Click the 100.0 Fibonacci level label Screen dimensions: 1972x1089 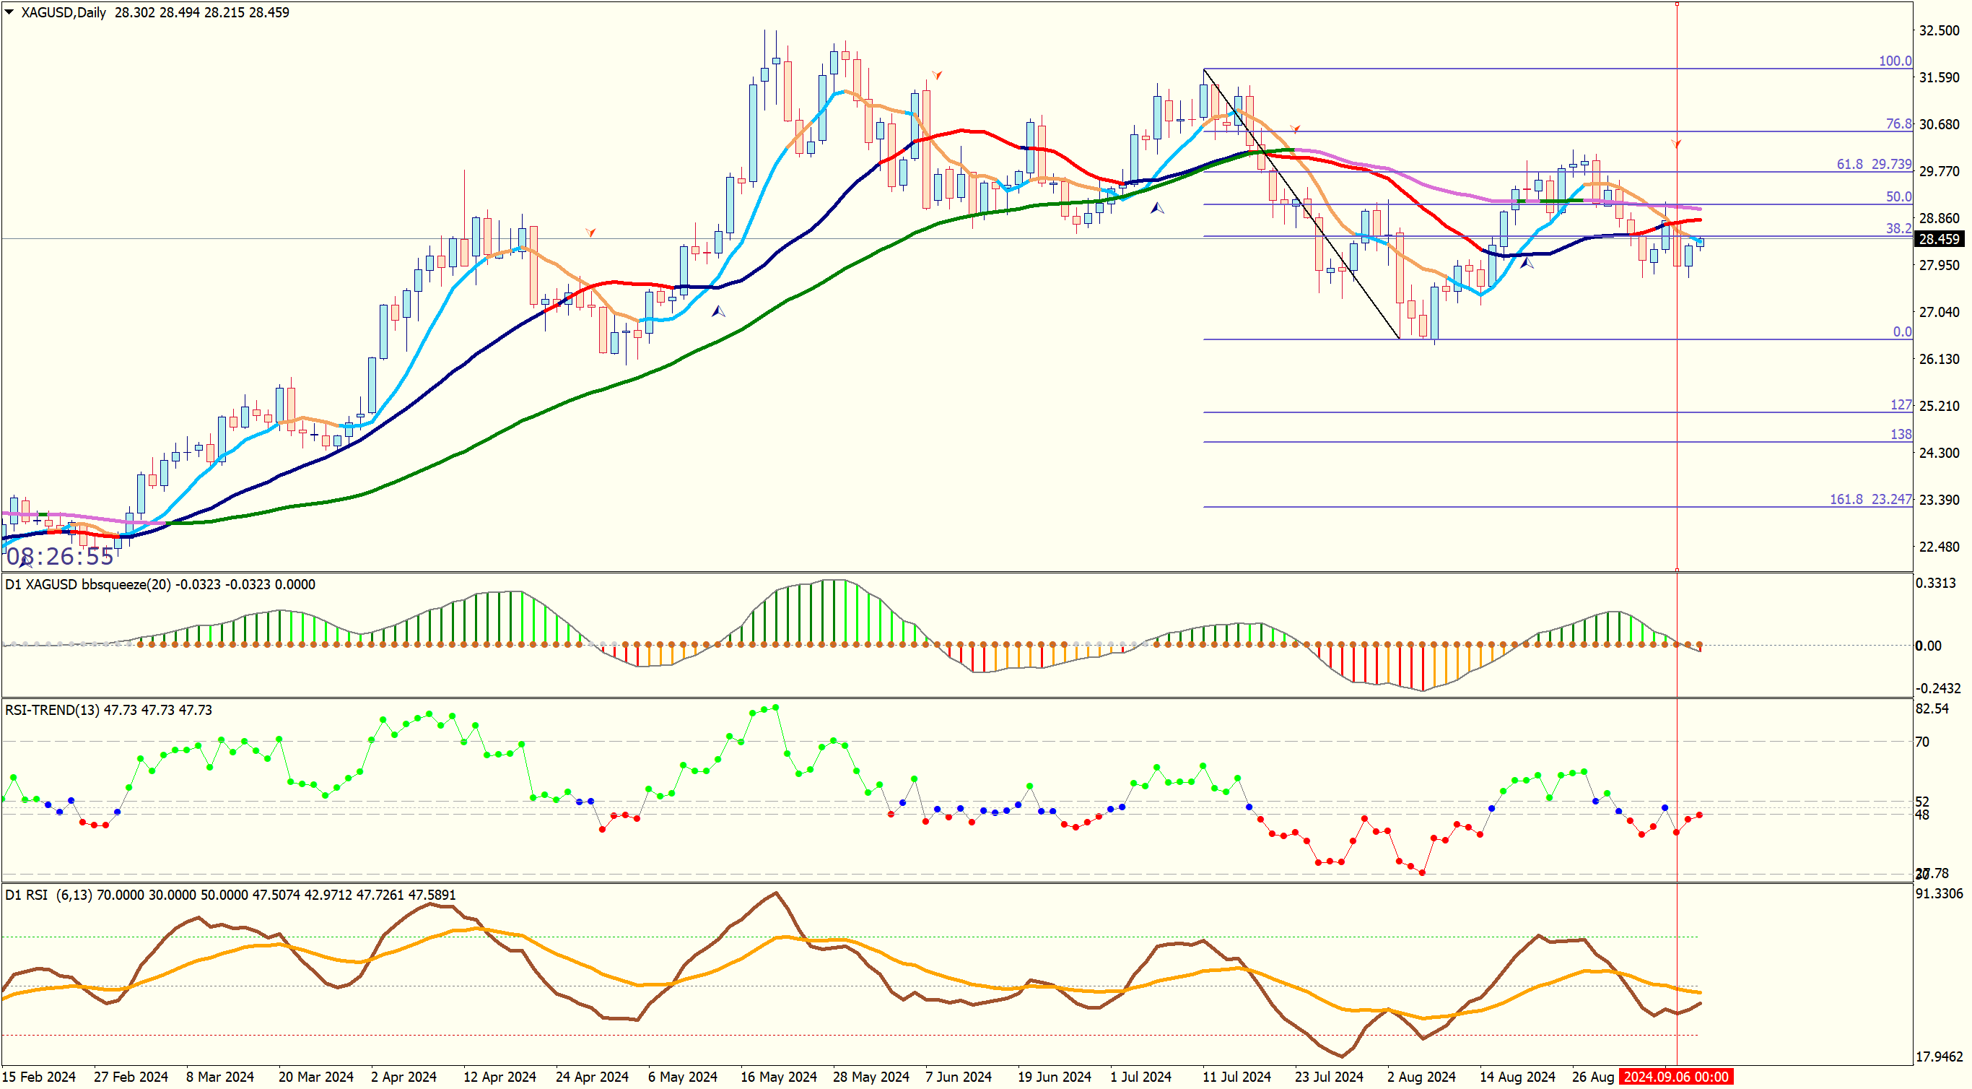point(1895,61)
